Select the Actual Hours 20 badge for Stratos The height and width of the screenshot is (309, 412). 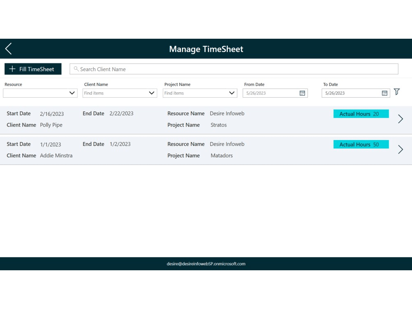[361, 114]
